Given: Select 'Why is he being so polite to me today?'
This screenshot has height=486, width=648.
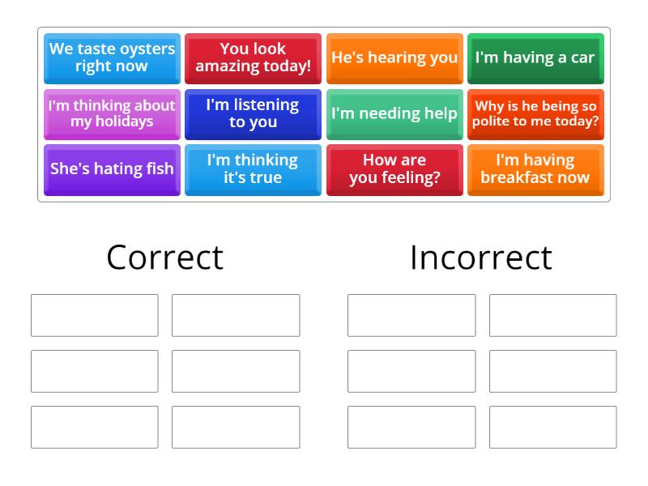Looking at the screenshot, I should pos(535,113).
